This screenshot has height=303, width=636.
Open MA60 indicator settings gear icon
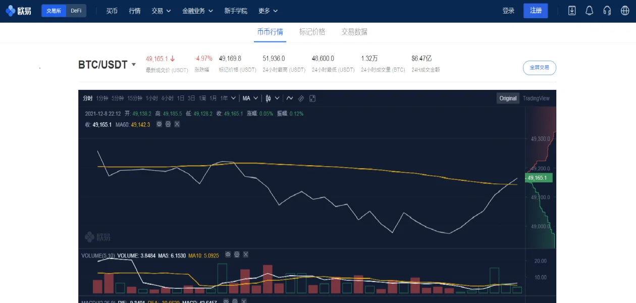coord(168,124)
